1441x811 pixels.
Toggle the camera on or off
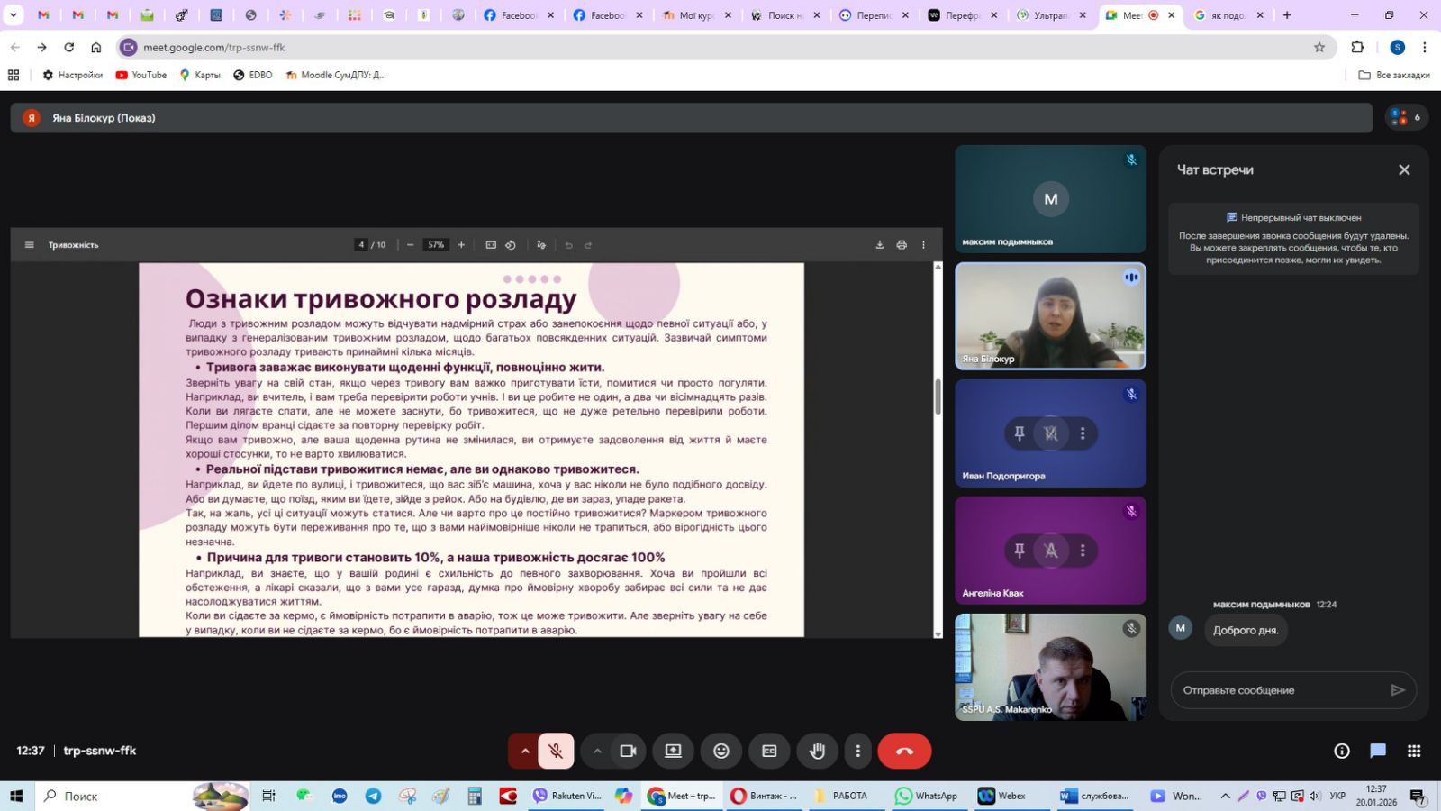pyautogui.click(x=628, y=751)
